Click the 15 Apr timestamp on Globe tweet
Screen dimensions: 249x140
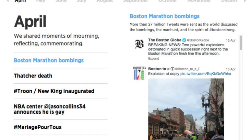pos(231,40)
